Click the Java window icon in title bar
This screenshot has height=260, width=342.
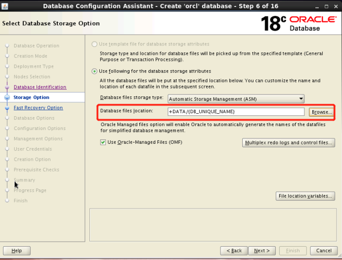tap(5, 6)
